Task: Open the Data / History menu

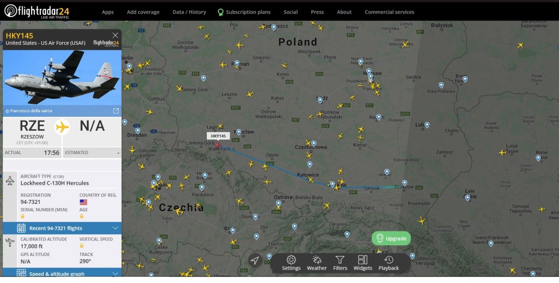Action: [189, 12]
